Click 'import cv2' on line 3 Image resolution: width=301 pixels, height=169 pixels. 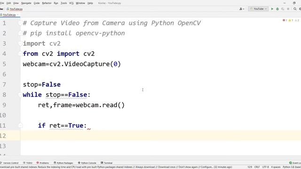pyautogui.click(x=42, y=44)
